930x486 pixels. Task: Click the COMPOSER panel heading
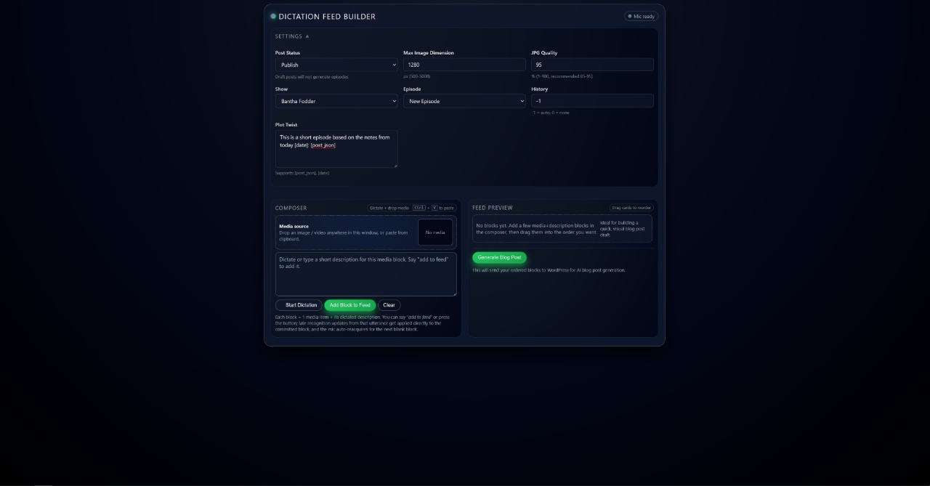(291, 208)
